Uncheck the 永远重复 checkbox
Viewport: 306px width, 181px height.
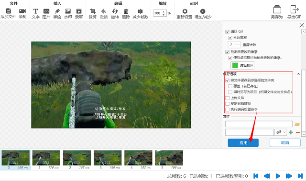tap(230, 38)
